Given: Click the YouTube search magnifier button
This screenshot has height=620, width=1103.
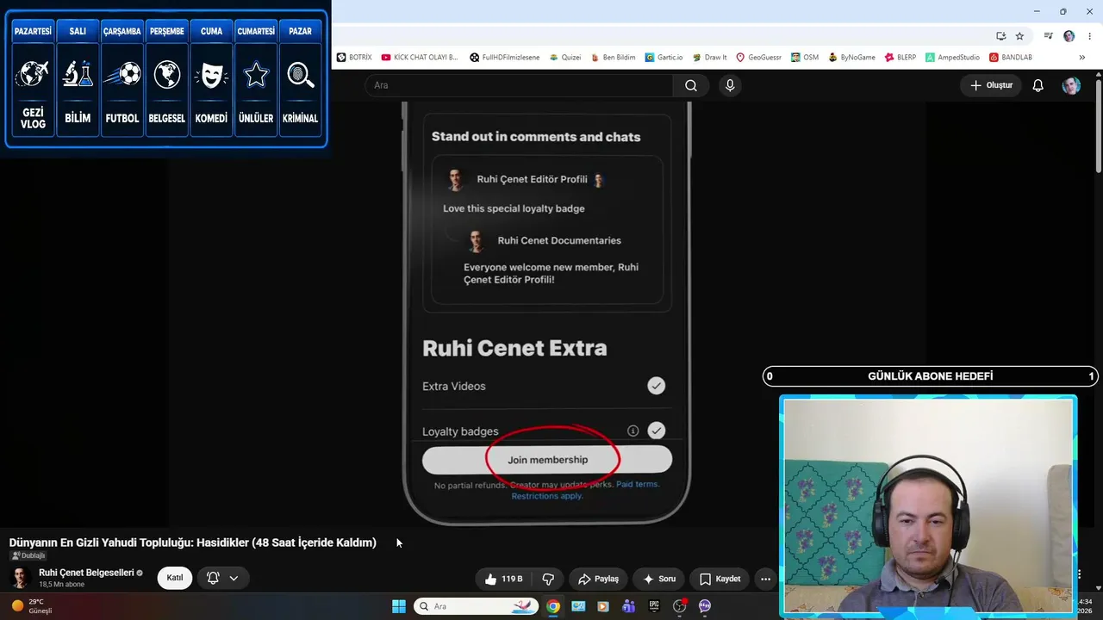Looking at the screenshot, I should tap(691, 85).
